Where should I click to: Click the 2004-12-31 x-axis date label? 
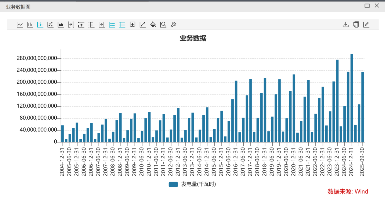click(x=62, y=162)
